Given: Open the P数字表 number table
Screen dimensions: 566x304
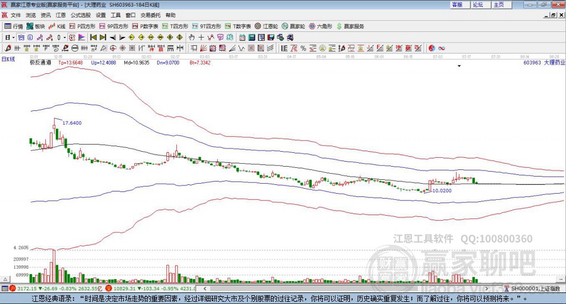Looking at the screenshot, I should click(145, 26).
